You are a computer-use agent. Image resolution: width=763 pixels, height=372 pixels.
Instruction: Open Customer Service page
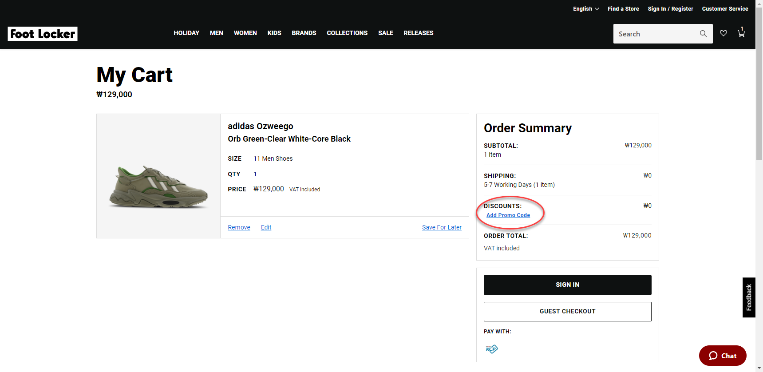point(725,9)
